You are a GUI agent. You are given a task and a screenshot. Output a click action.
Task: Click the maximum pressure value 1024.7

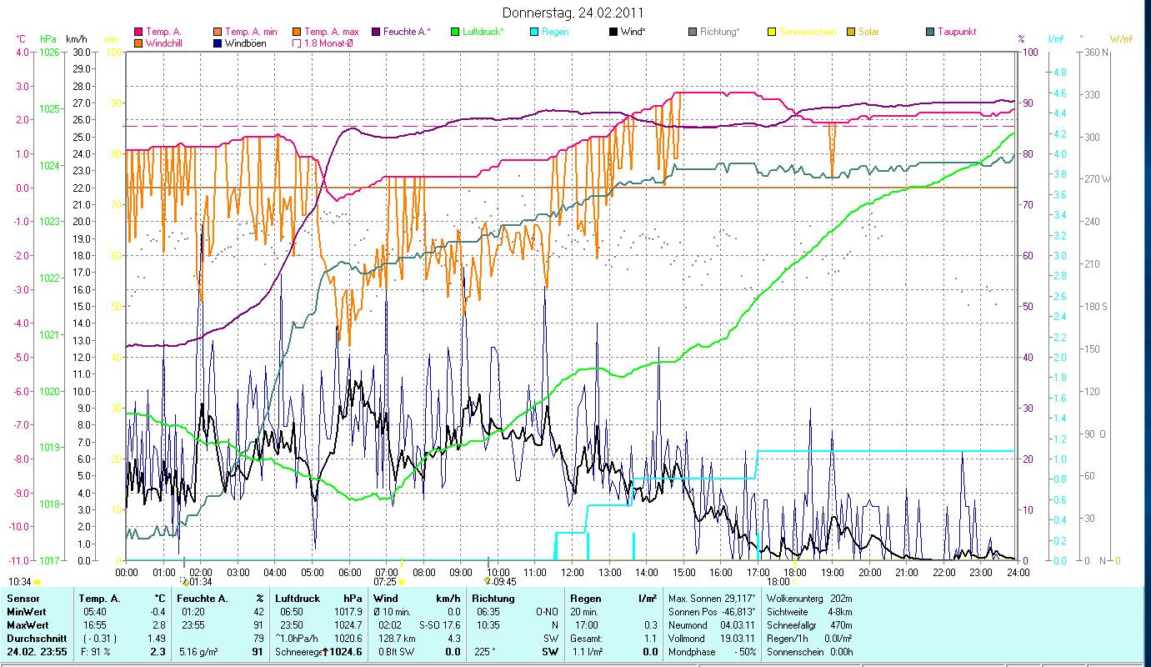pos(347,624)
